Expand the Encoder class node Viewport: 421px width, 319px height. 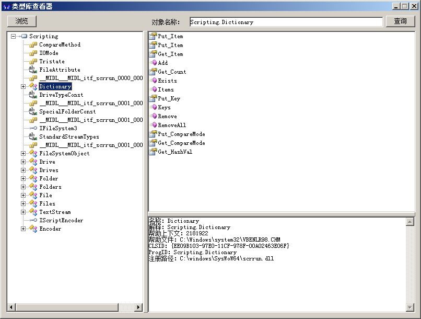pyautogui.click(x=24, y=229)
